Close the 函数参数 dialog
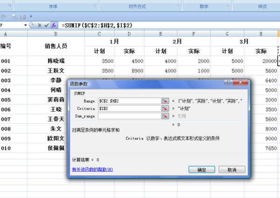The height and width of the screenshot is (198, 280). click(x=241, y=83)
